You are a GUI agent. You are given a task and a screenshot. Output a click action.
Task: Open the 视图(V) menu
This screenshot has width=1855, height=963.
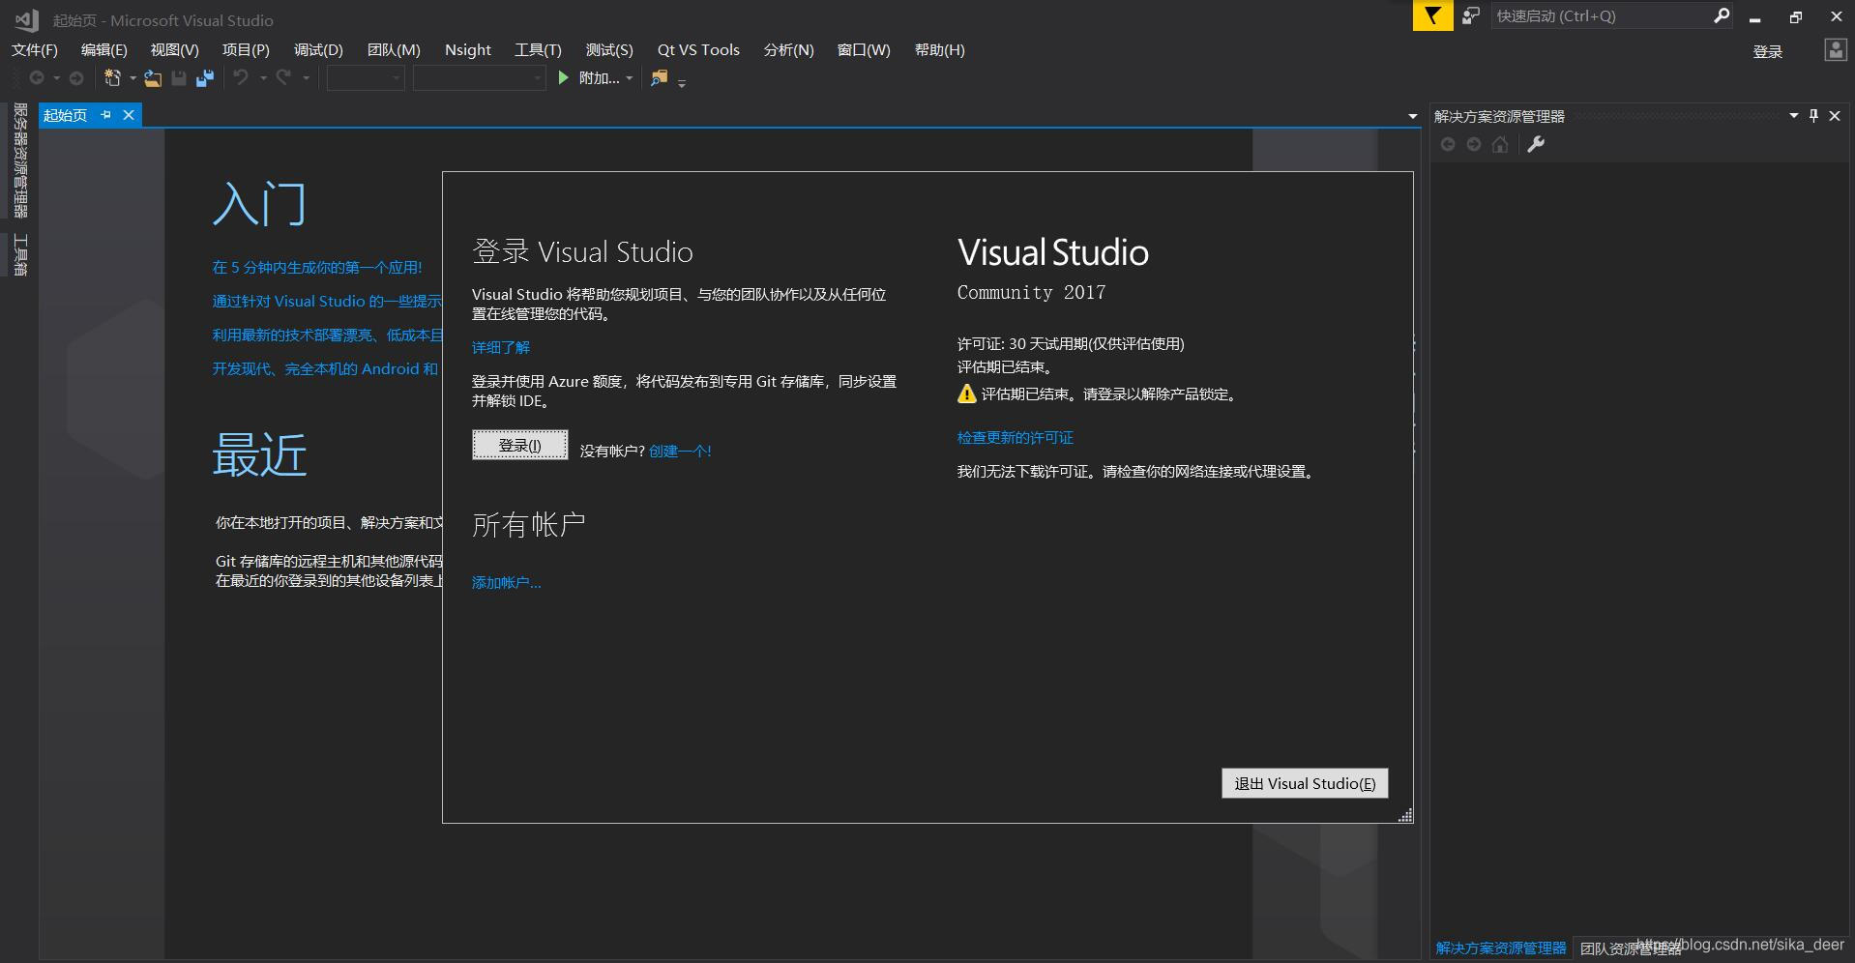(x=175, y=49)
